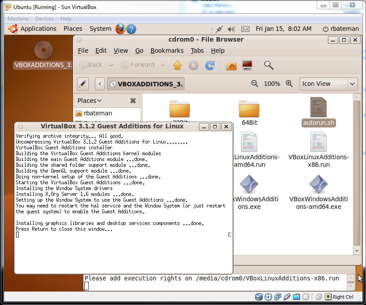Image resolution: width=366 pixels, height=305 pixels.
Task: Zoom in on the file browser
Action: tap(289, 84)
